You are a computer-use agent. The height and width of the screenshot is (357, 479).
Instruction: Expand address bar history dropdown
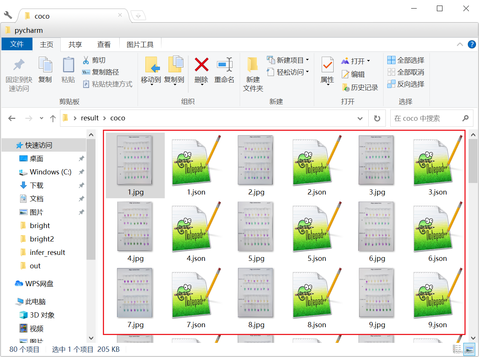coord(360,119)
